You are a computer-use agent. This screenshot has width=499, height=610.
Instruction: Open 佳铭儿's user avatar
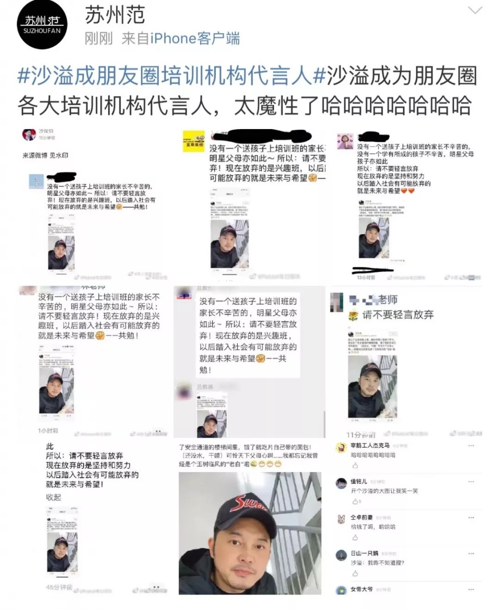[x=341, y=483]
